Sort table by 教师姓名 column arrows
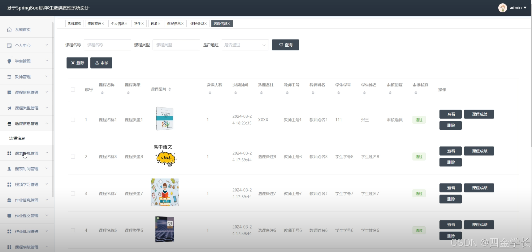Viewport: 532px width, 252px height. pos(313,93)
